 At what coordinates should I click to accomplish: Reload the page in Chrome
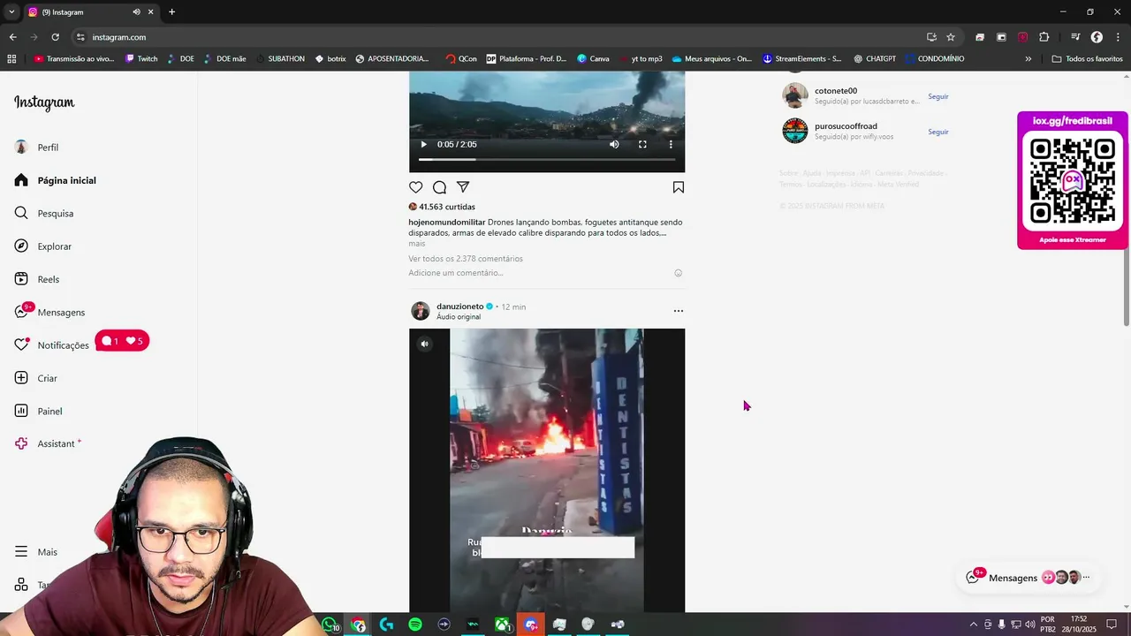point(55,37)
